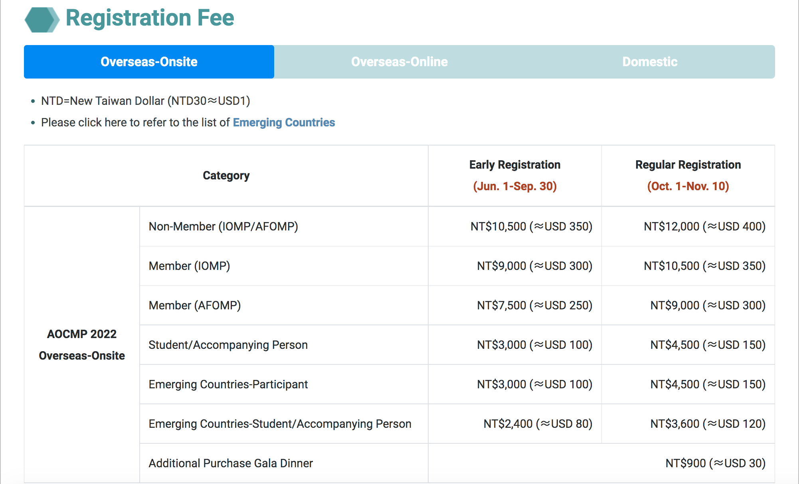Open the Domestic tab
The height and width of the screenshot is (484, 799).
pyautogui.click(x=649, y=62)
